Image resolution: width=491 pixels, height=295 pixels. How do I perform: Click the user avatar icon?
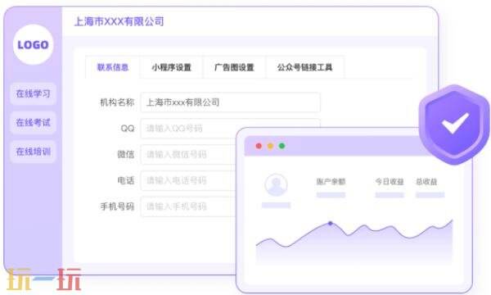point(276,185)
